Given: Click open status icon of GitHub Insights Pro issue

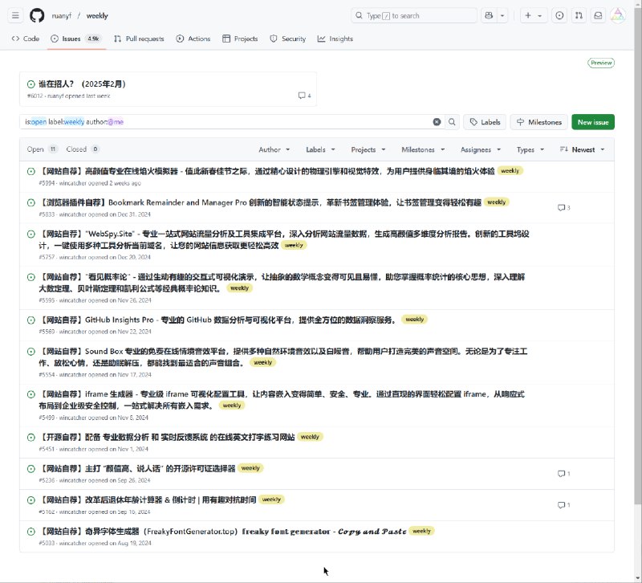Looking at the screenshot, I should click(31, 320).
